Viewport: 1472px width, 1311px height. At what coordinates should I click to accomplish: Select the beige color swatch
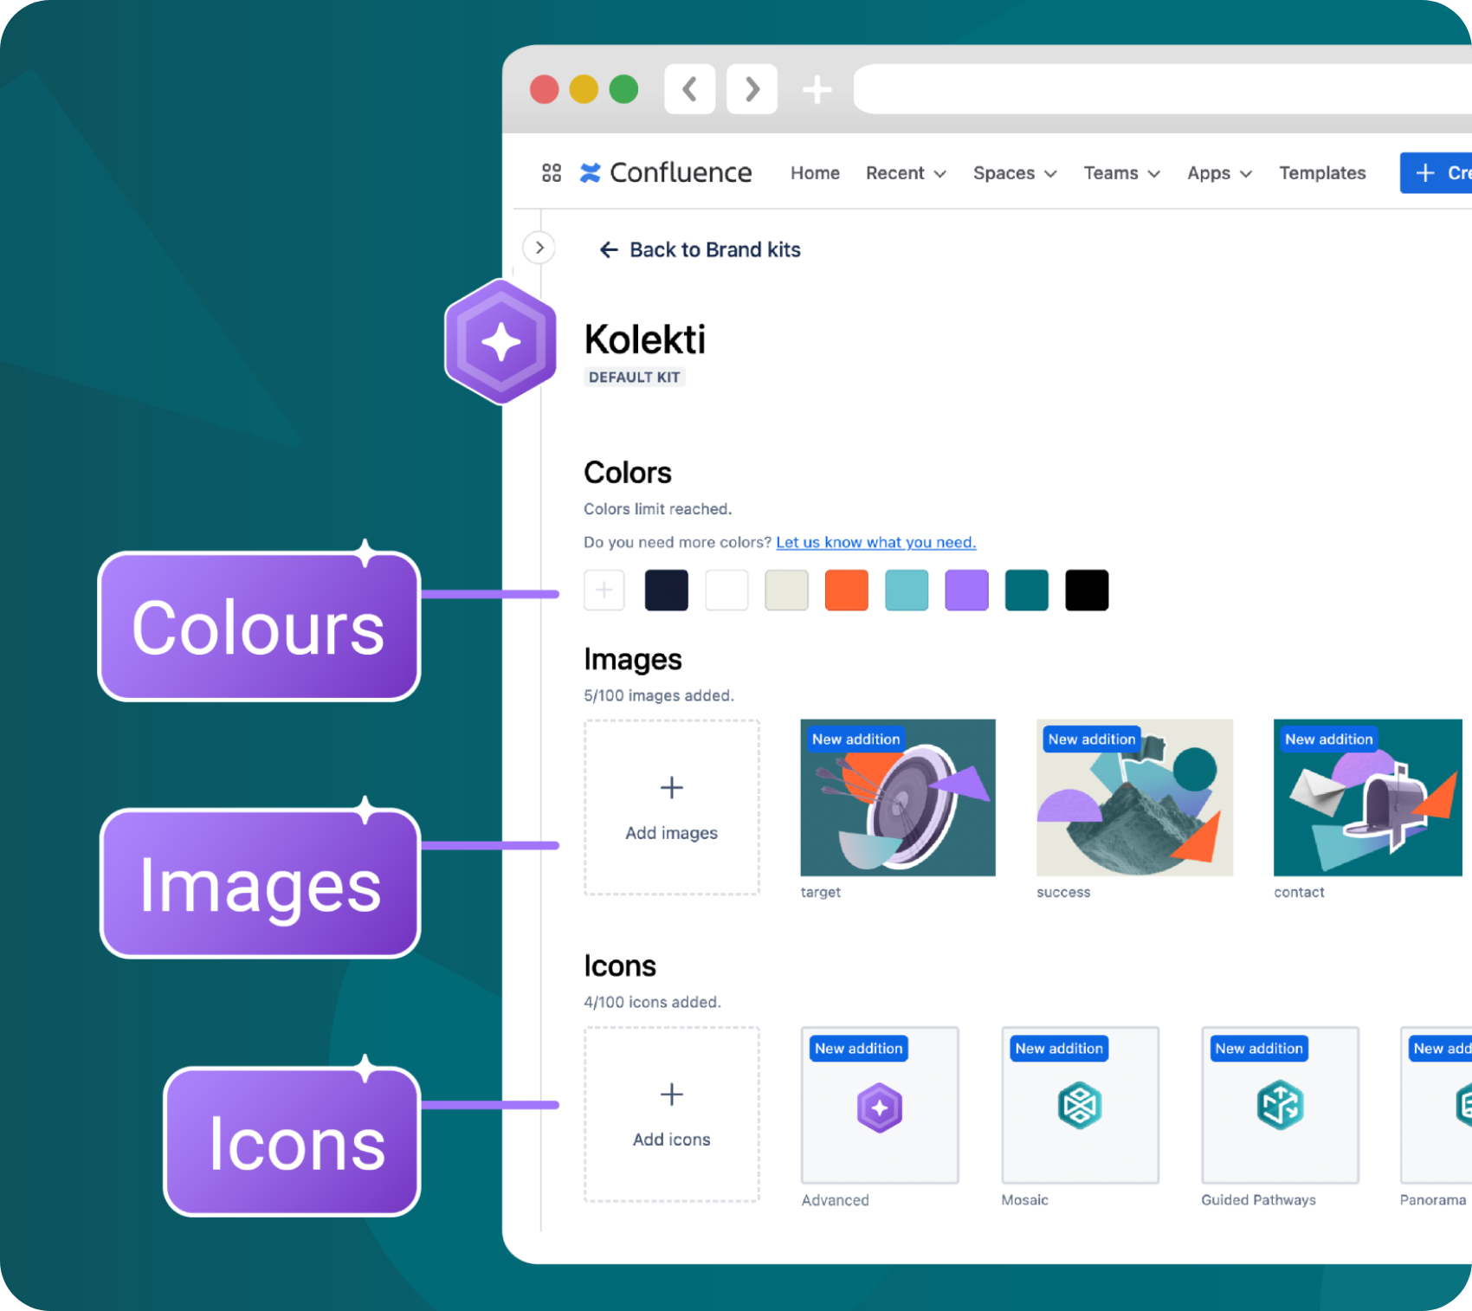[786, 591]
